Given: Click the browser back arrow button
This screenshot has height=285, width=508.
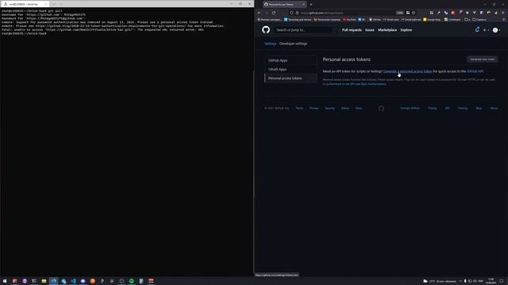Looking at the screenshot, I should pyautogui.click(x=260, y=13).
